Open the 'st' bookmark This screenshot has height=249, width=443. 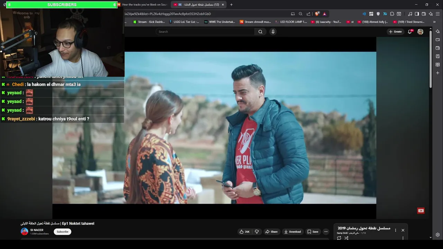click(350, 22)
